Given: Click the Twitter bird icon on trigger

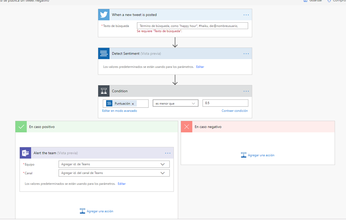Looking at the screenshot, I should tap(104, 15).
